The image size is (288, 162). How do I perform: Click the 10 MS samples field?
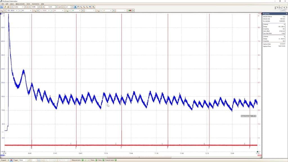(34, 7)
